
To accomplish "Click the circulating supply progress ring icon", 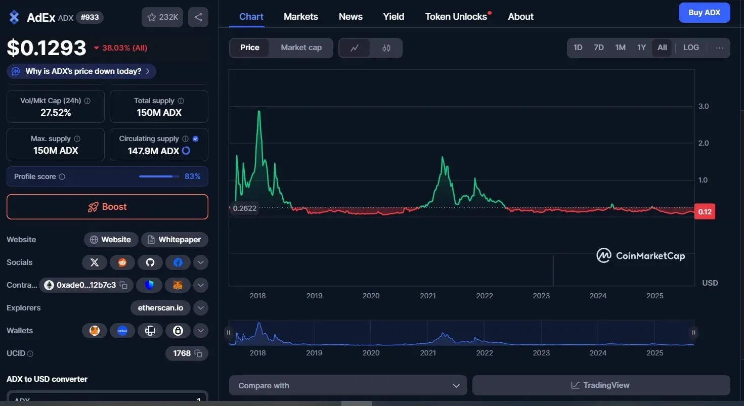I will pyautogui.click(x=186, y=151).
